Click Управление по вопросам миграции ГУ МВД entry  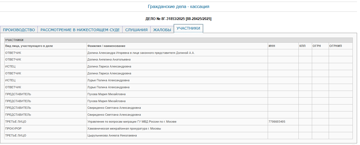[132, 122]
